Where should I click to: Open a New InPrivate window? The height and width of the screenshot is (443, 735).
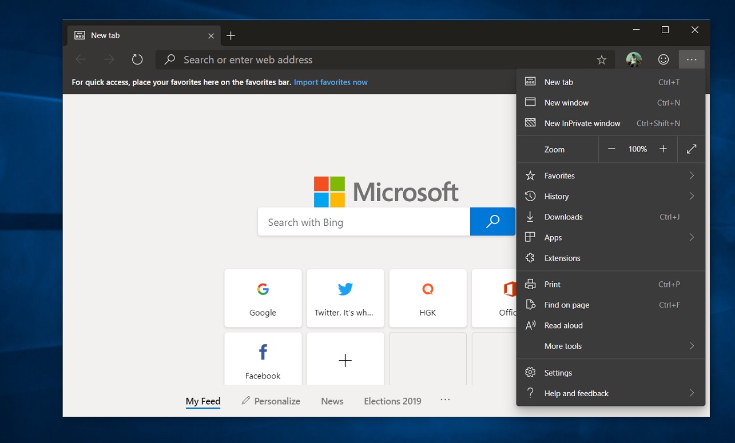click(582, 123)
